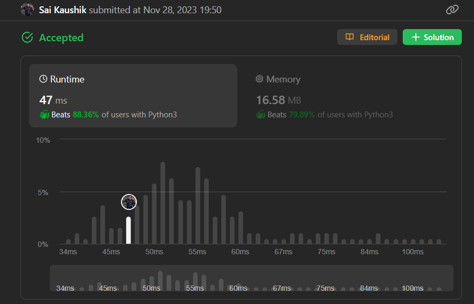The width and height of the screenshot is (474, 304).
Task: Select the Runtime stats card
Action: (133, 96)
